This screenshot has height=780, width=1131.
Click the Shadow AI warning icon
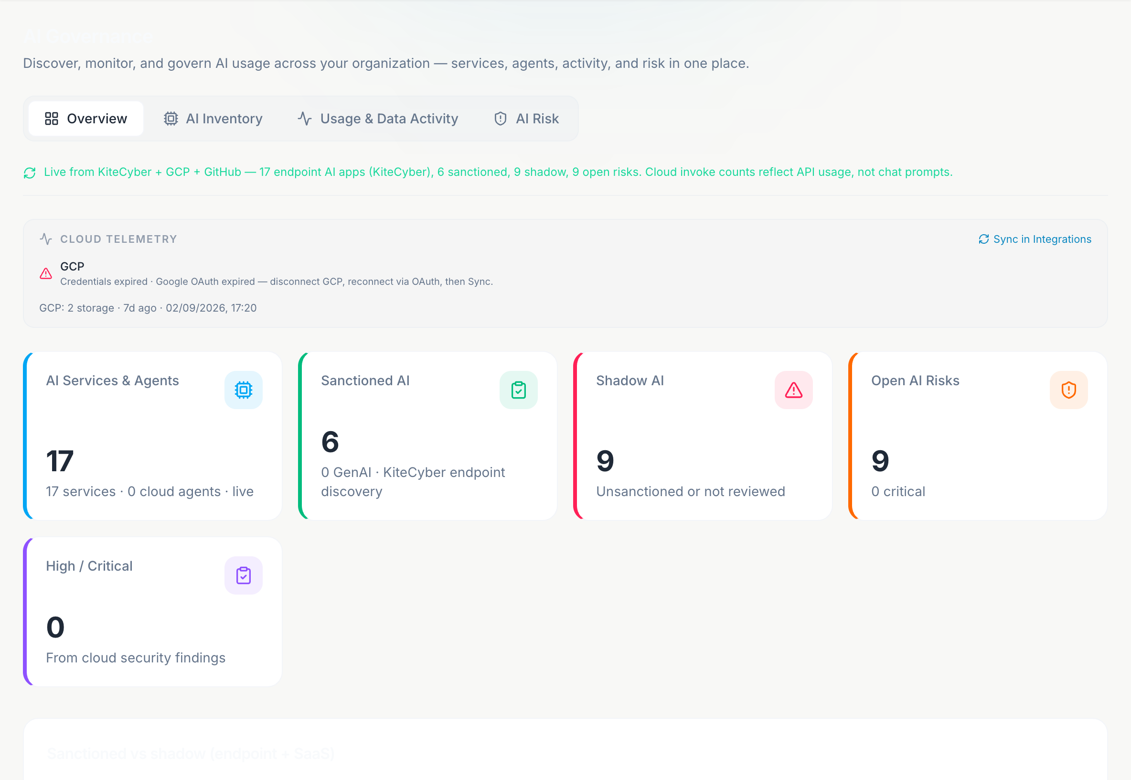coord(794,390)
